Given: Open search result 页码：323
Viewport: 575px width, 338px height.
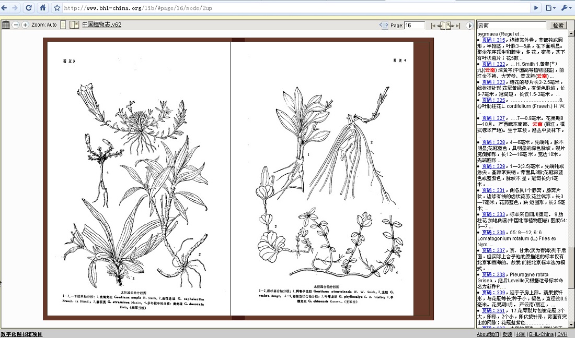Looking at the screenshot, I should (493, 82).
